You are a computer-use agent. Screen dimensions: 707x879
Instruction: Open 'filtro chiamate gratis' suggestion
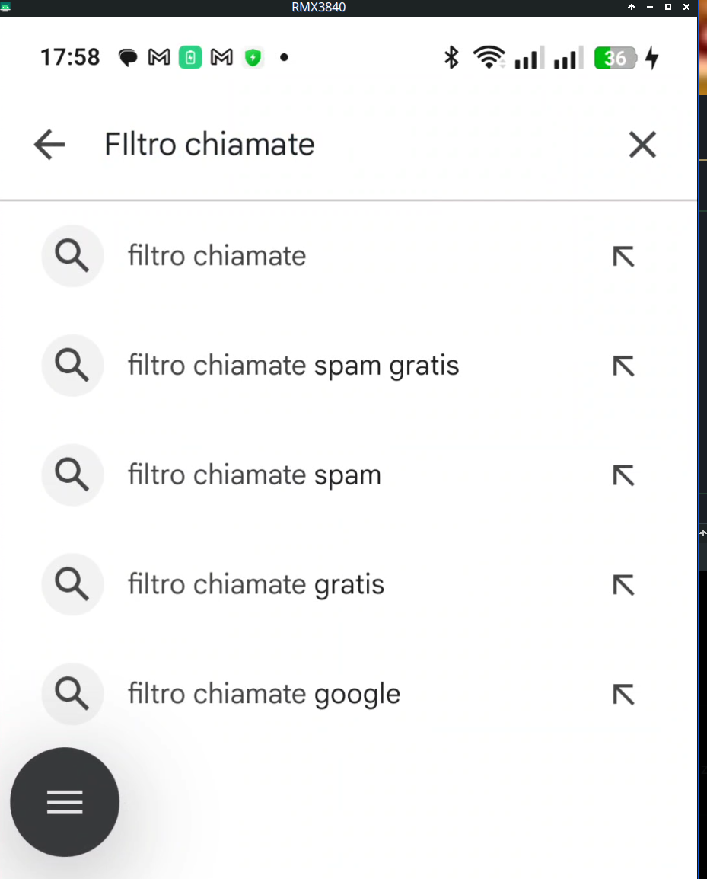256,585
